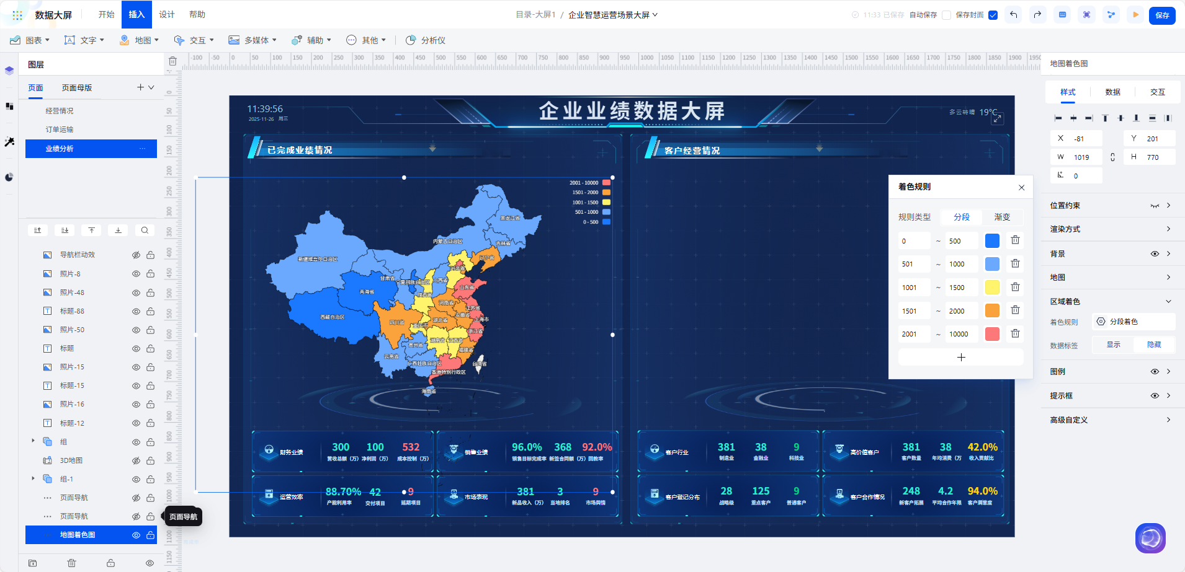This screenshot has width=1185, height=572.
Task: Click the move-layer-to-top icon
Action: click(91, 230)
